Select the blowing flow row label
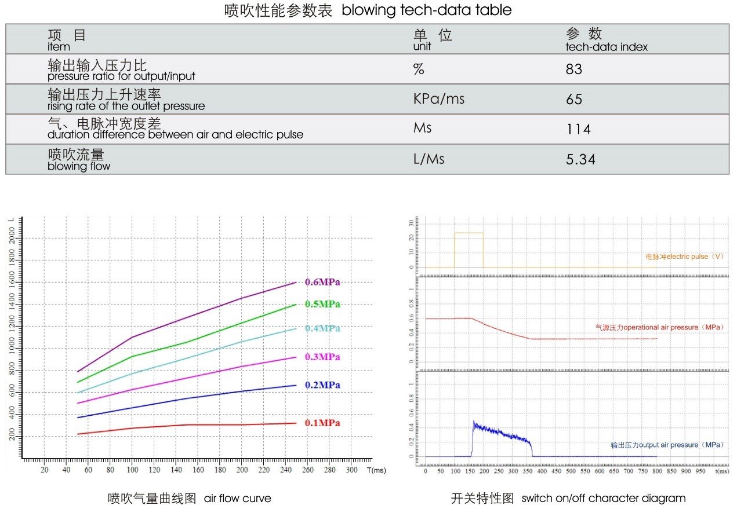 79,160
